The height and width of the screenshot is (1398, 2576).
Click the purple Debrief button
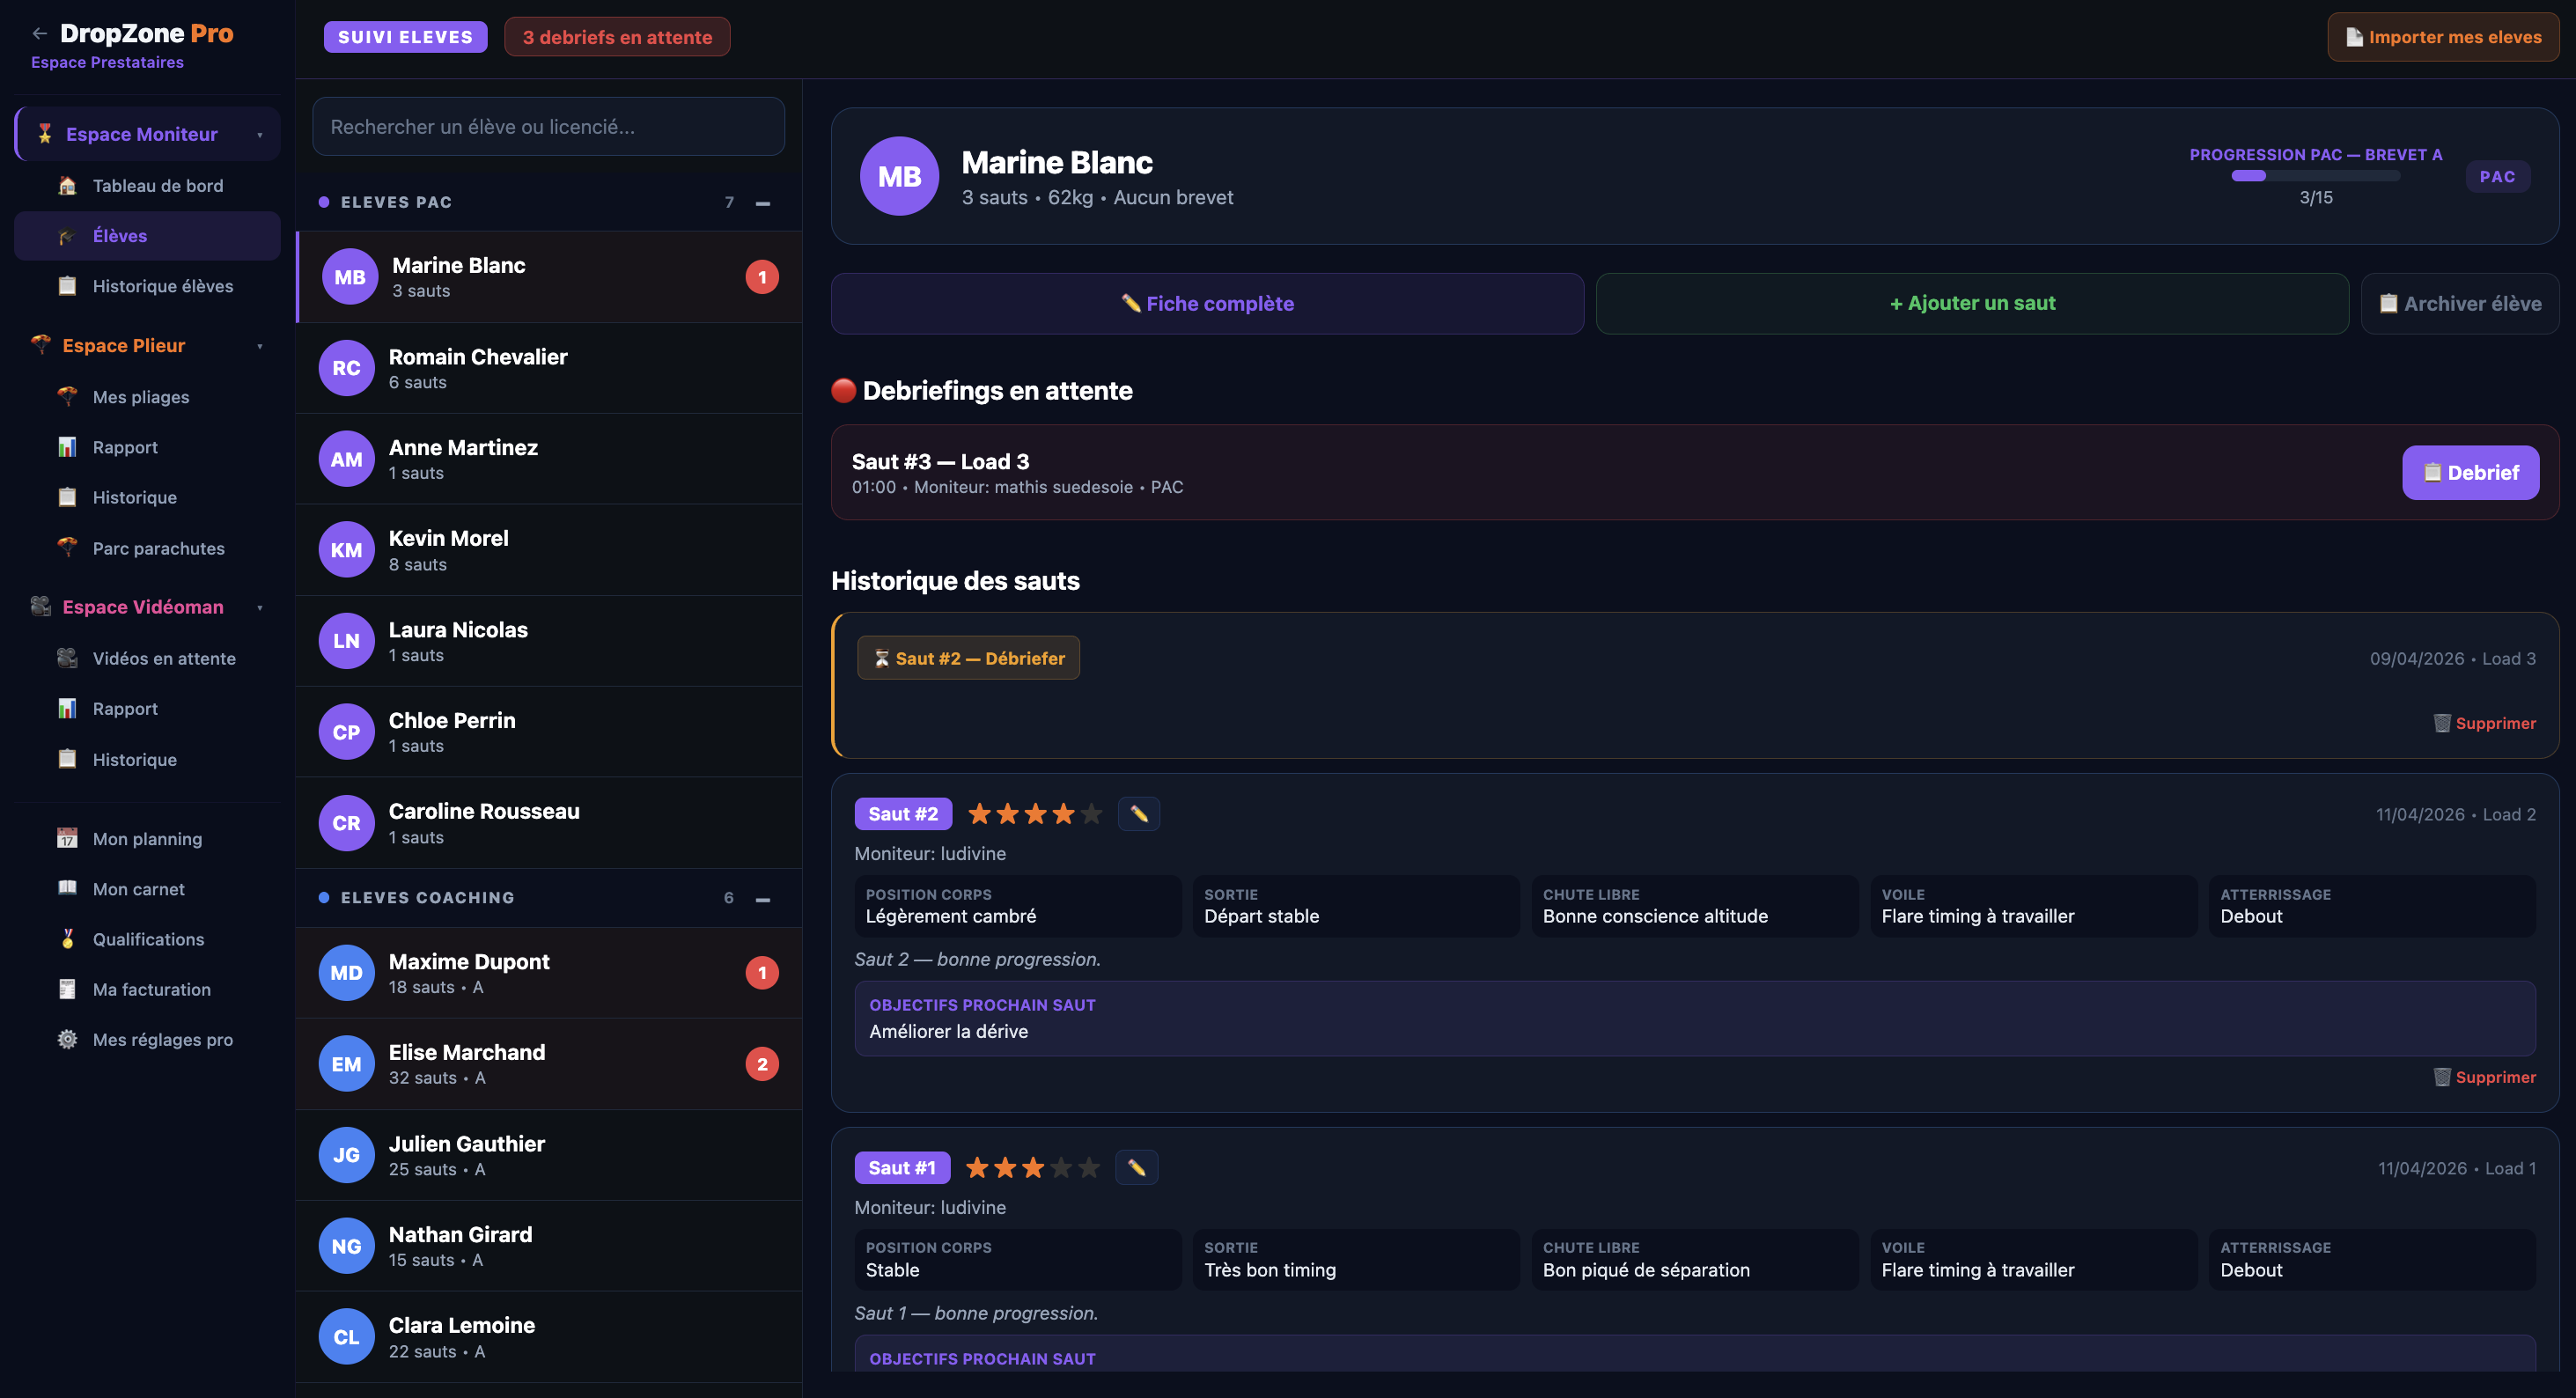point(2470,473)
